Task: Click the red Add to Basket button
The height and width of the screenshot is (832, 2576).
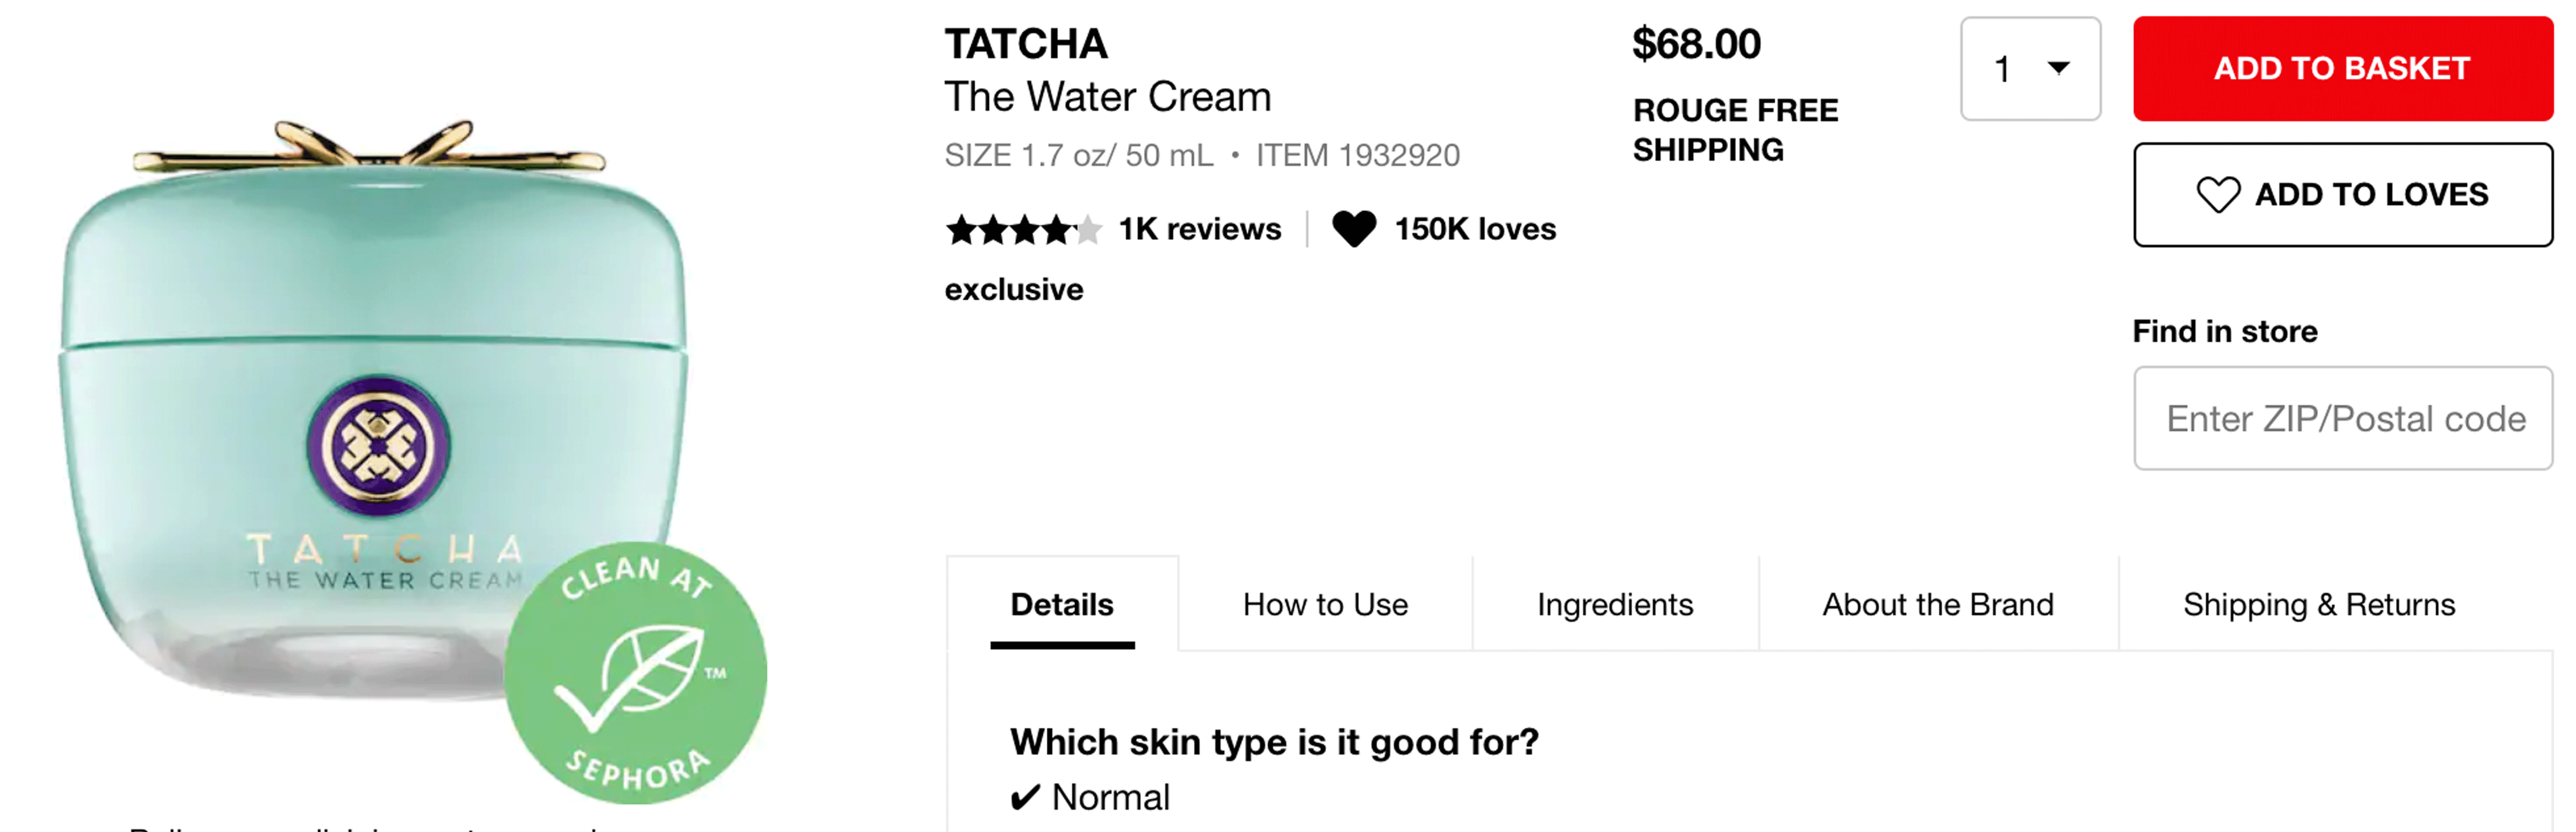Action: tap(2343, 68)
